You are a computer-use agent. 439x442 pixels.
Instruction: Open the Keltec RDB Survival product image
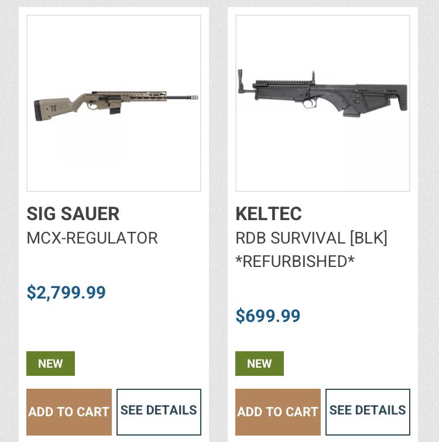(x=323, y=104)
